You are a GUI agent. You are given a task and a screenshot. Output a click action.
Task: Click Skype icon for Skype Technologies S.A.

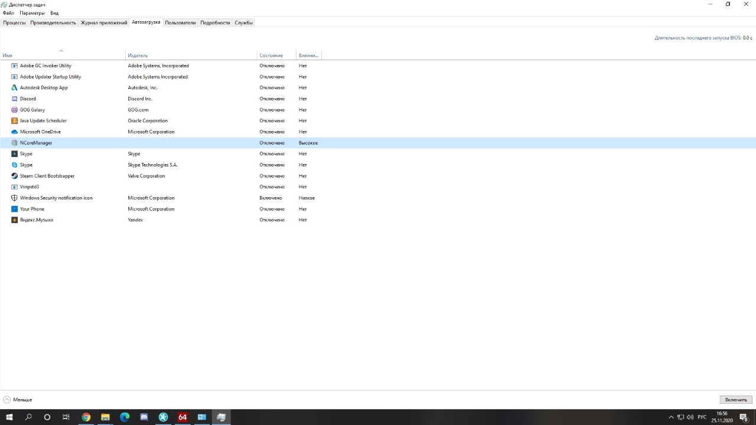pos(15,165)
